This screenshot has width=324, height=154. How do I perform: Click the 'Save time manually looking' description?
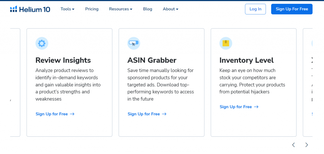click(161, 85)
